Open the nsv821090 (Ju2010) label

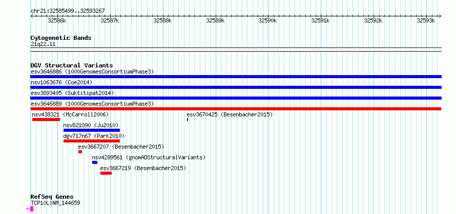91,125
